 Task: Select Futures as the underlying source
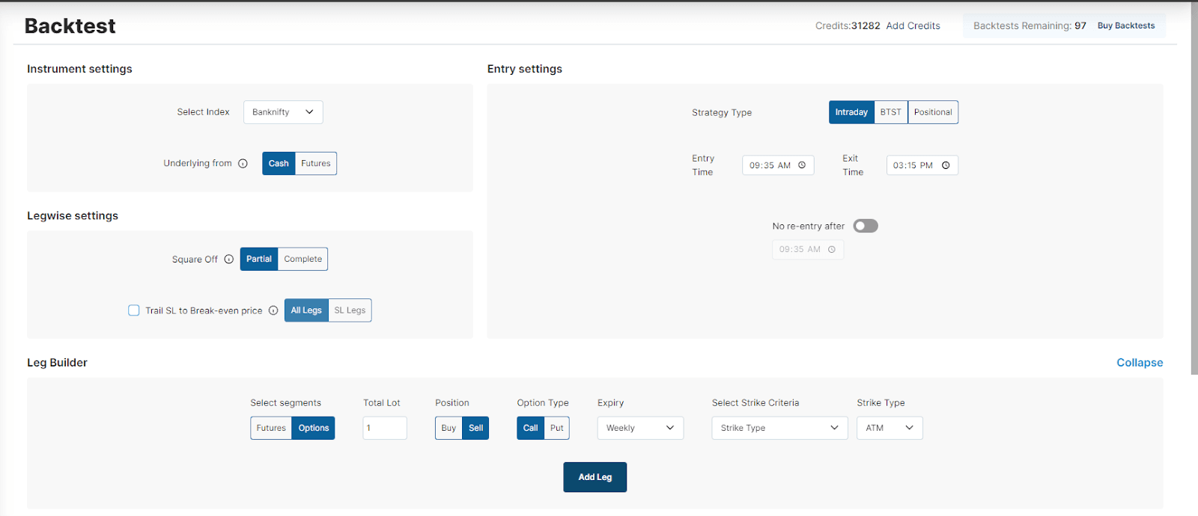coord(315,164)
